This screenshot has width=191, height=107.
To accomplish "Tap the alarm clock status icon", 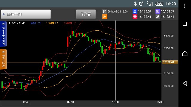I will (x=141, y=4).
